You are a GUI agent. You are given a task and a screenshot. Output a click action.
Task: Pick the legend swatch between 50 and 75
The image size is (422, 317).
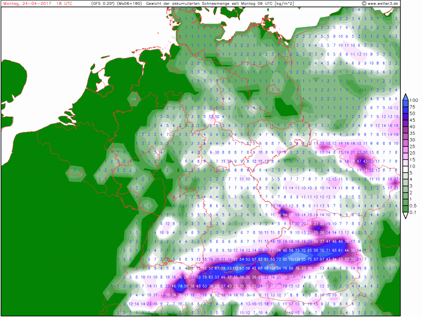point(405,110)
